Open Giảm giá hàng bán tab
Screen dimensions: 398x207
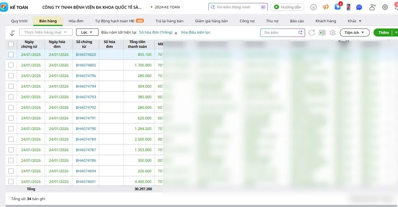211,21
